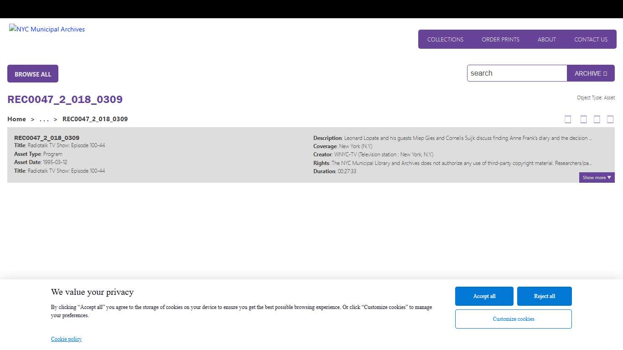Screen dimensions: 623x350
Task: Open the ABOUT navigation item
Action: pyautogui.click(x=546, y=40)
